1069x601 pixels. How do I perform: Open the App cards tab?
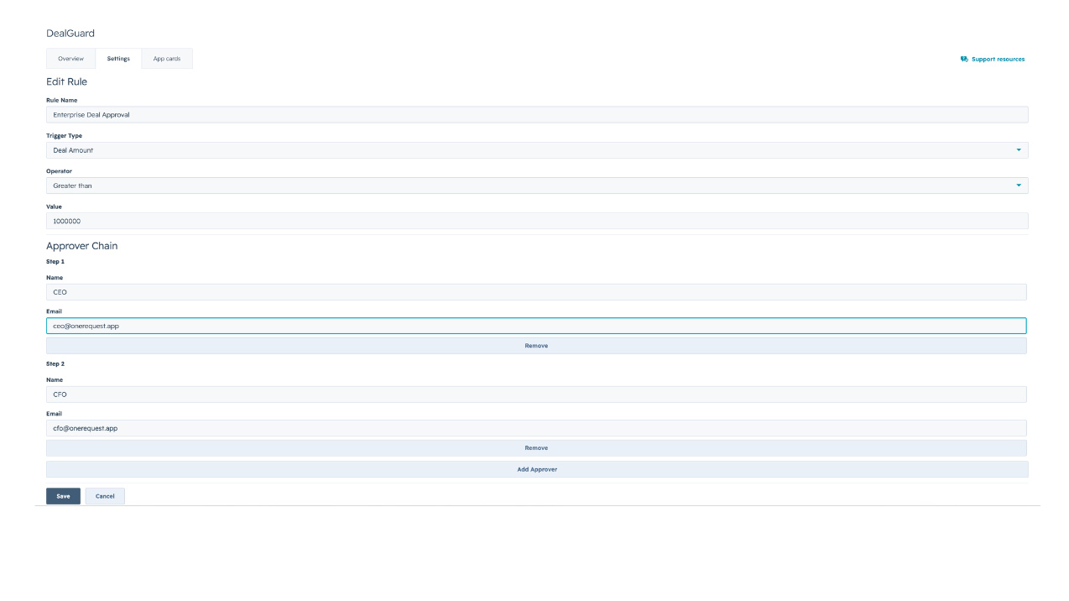pyautogui.click(x=167, y=59)
